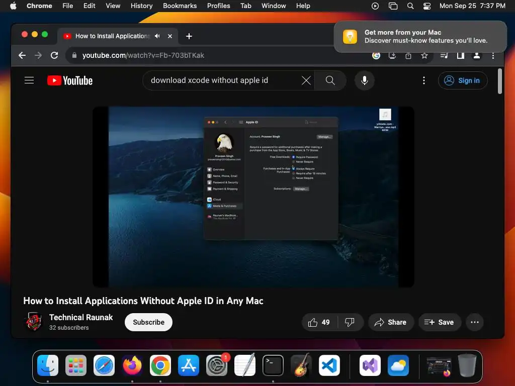Open the View menu
Image resolution: width=515 pixels, height=386 pixels.
point(113,6)
